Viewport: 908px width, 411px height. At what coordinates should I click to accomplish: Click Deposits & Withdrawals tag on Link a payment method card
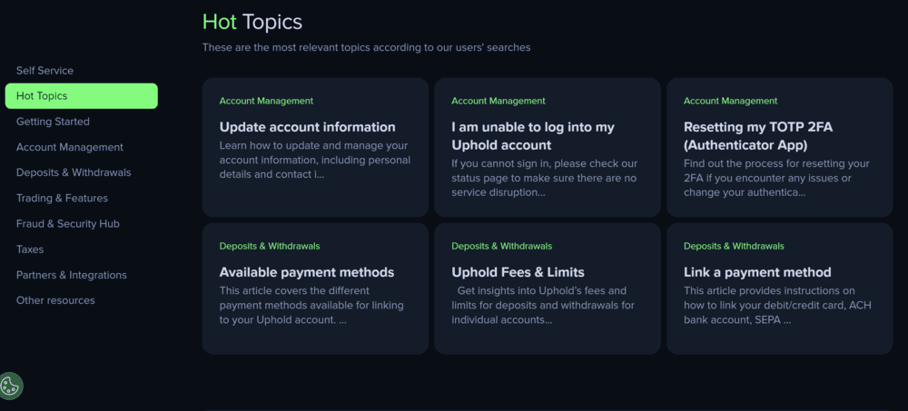point(734,246)
